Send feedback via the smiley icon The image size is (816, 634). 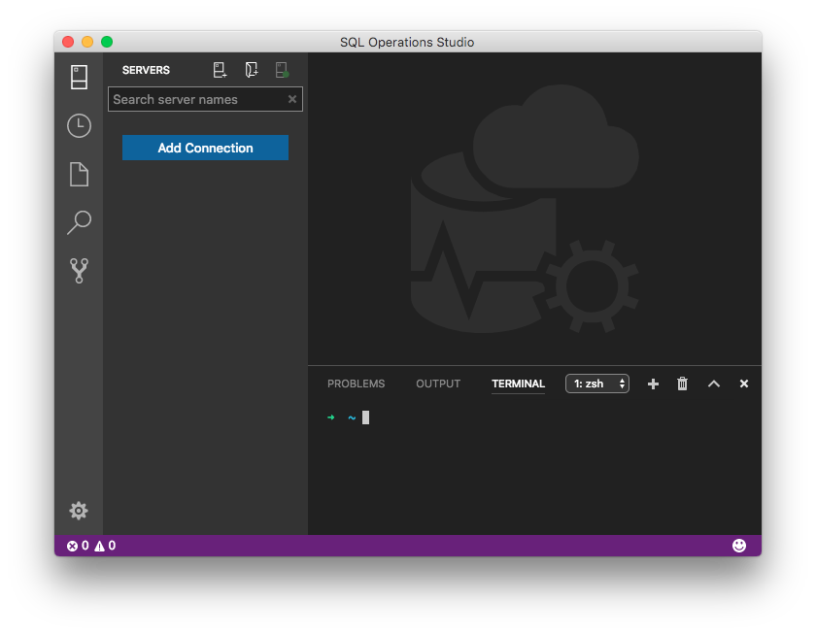(x=739, y=545)
